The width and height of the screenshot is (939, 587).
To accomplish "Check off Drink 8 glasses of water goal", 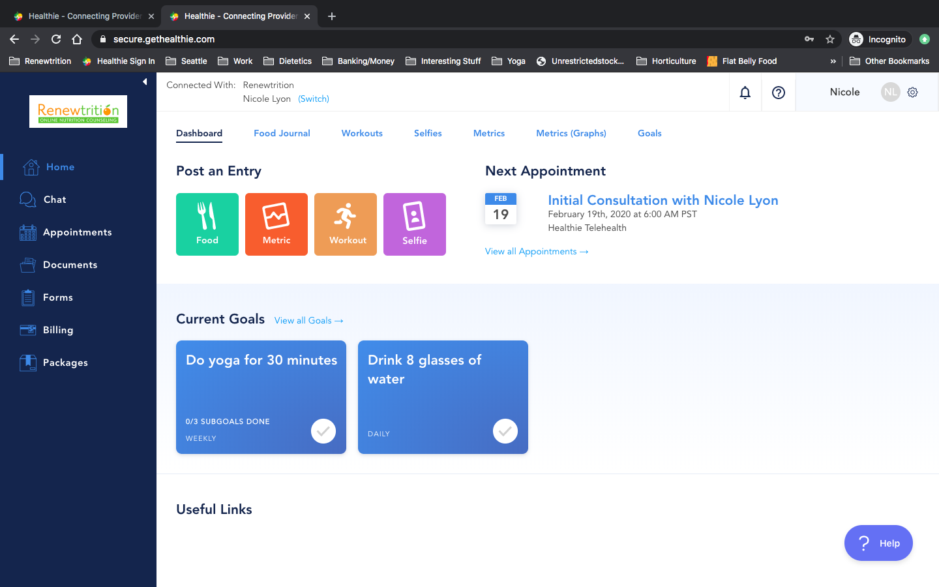I will 505,431.
